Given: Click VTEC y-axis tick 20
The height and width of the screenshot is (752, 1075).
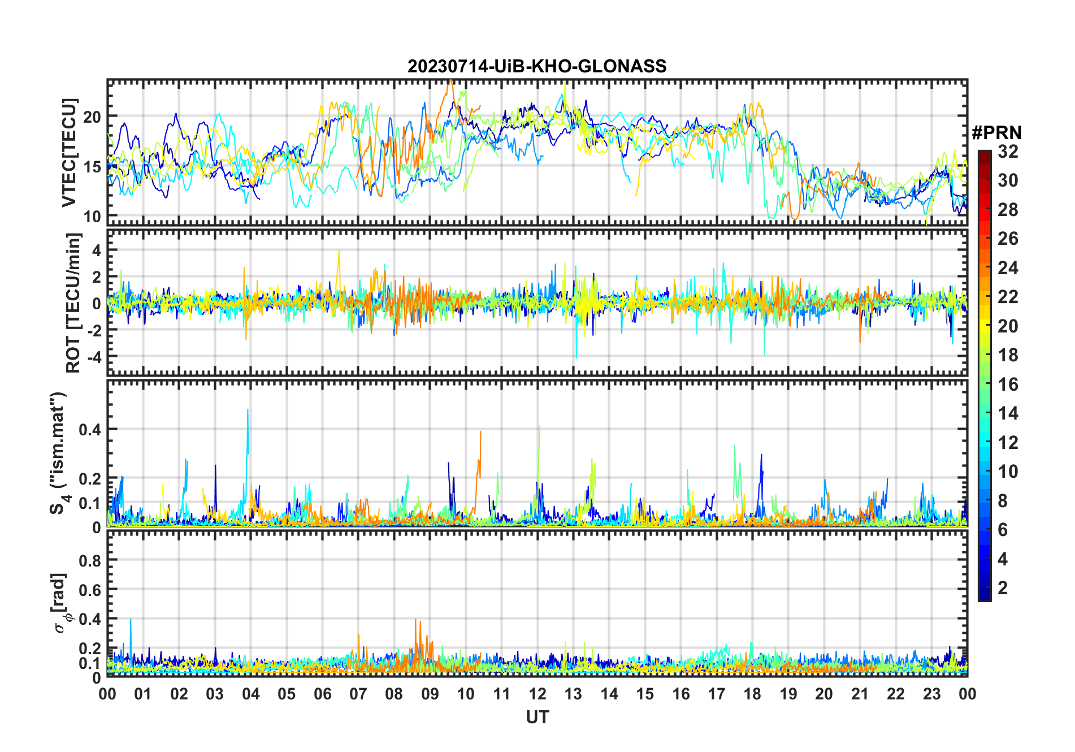Looking at the screenshot, I should (x=92, y=117).
